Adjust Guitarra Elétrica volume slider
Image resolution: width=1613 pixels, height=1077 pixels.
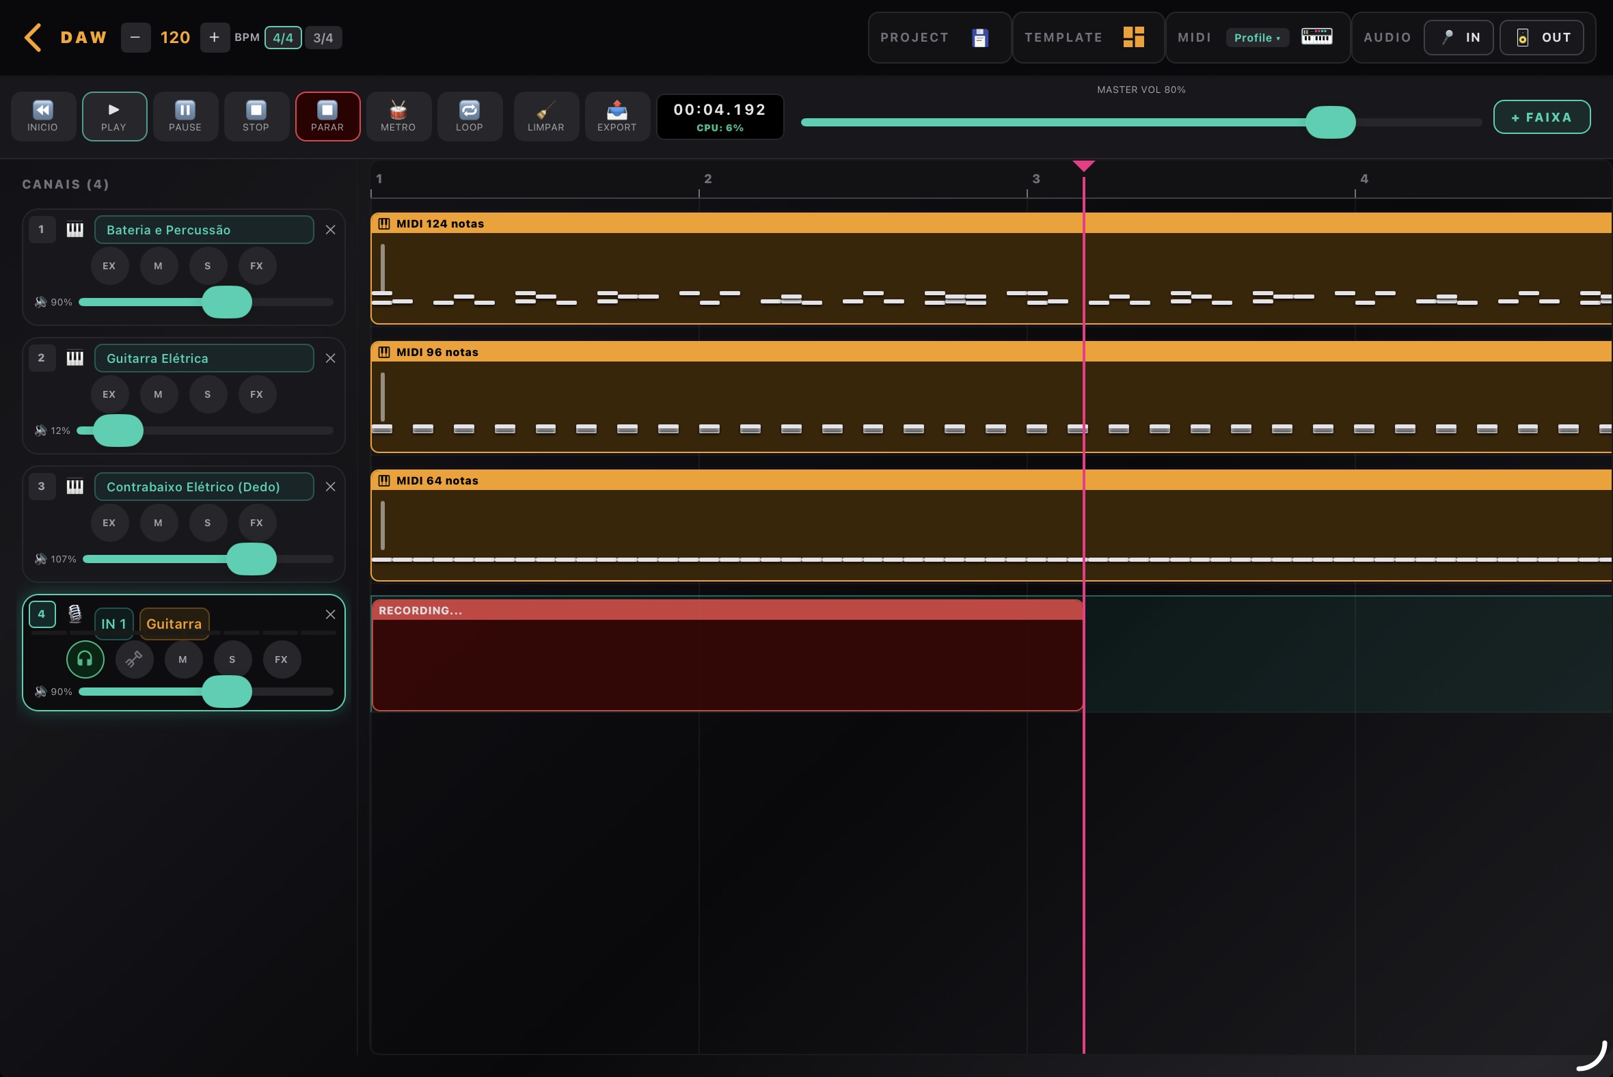[x=205, y=431]
